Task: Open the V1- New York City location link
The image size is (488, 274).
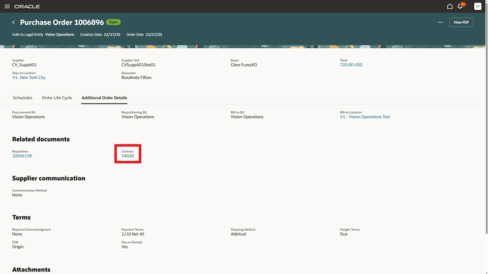Action: tap(28, 78)
